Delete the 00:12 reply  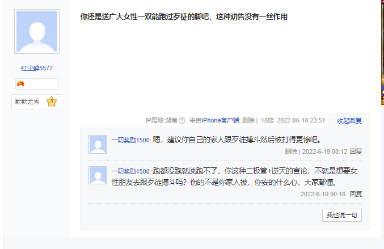(291, 151)
